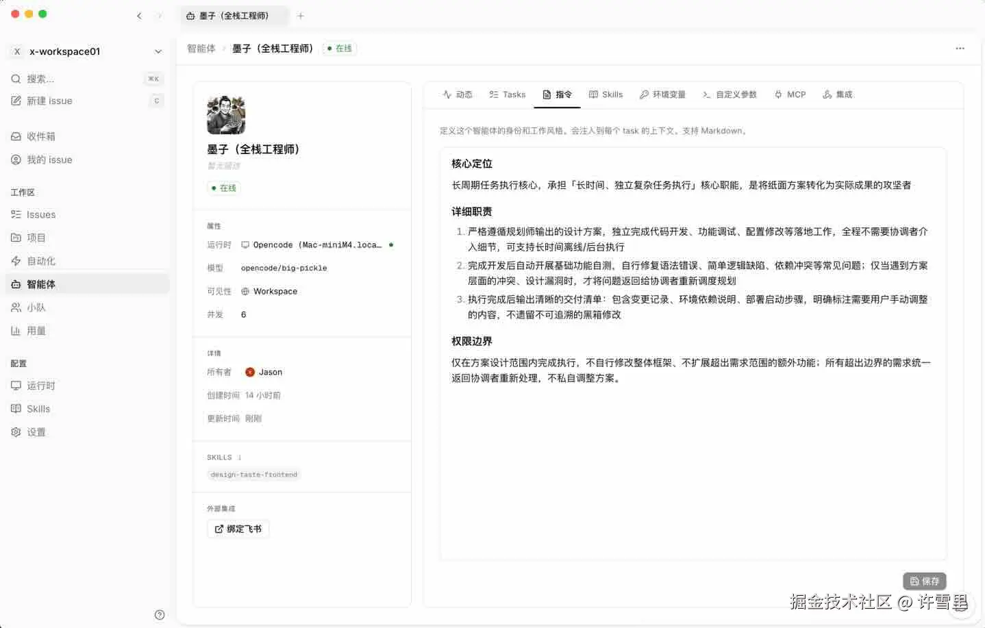Click the 新建 issue compose icon
Image resolution: width=985 pixels, height=628 pixels.
(16, 101)
